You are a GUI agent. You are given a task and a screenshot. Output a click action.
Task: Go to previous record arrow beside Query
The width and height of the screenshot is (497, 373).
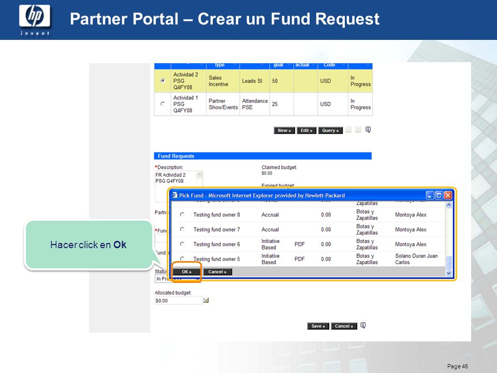pyautogui.click(x=348, y=130)
